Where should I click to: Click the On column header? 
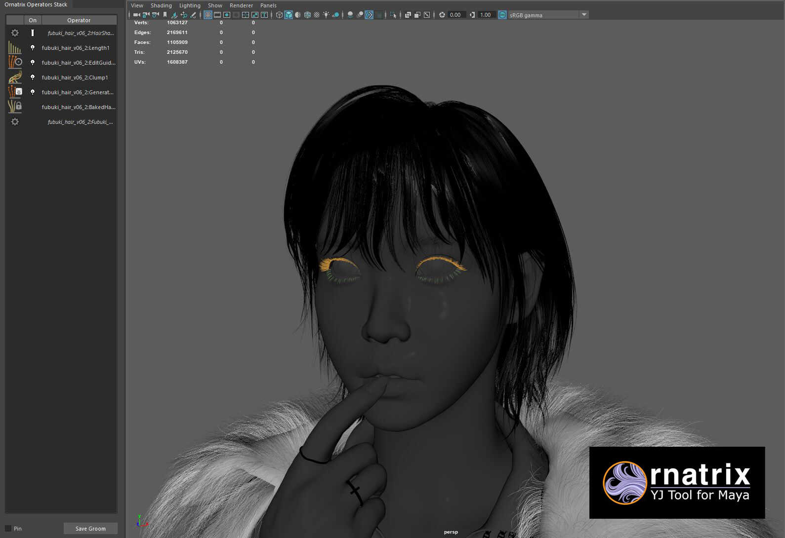33,20
